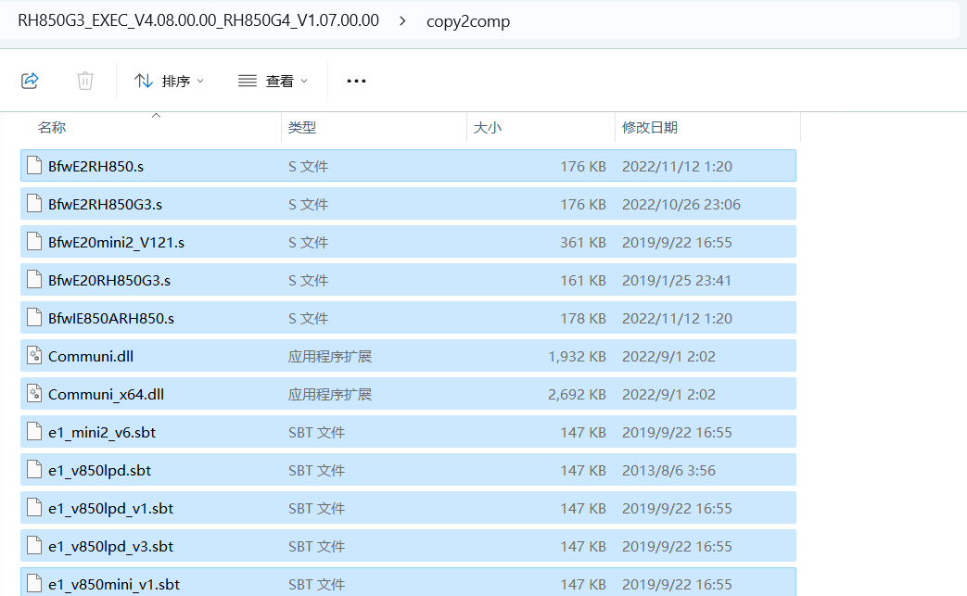Image resolution: width=967 pixels, height=596 pixels.
Task: Sort by the 大小 column header
Action: click(x=488, y=128)
